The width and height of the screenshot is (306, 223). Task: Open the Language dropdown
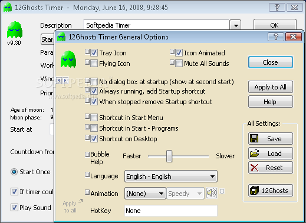pos(171,177)
